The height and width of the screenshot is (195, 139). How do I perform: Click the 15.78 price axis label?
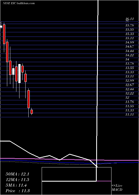(x=130, y=25)
